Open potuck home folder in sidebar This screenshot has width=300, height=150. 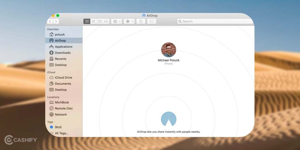(64, 35)
